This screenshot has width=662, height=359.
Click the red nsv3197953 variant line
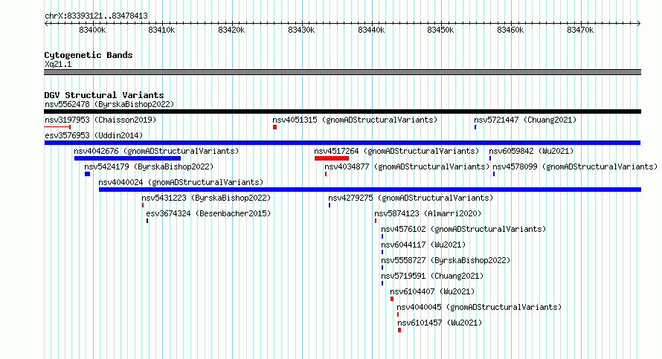(x=57, y=127)
